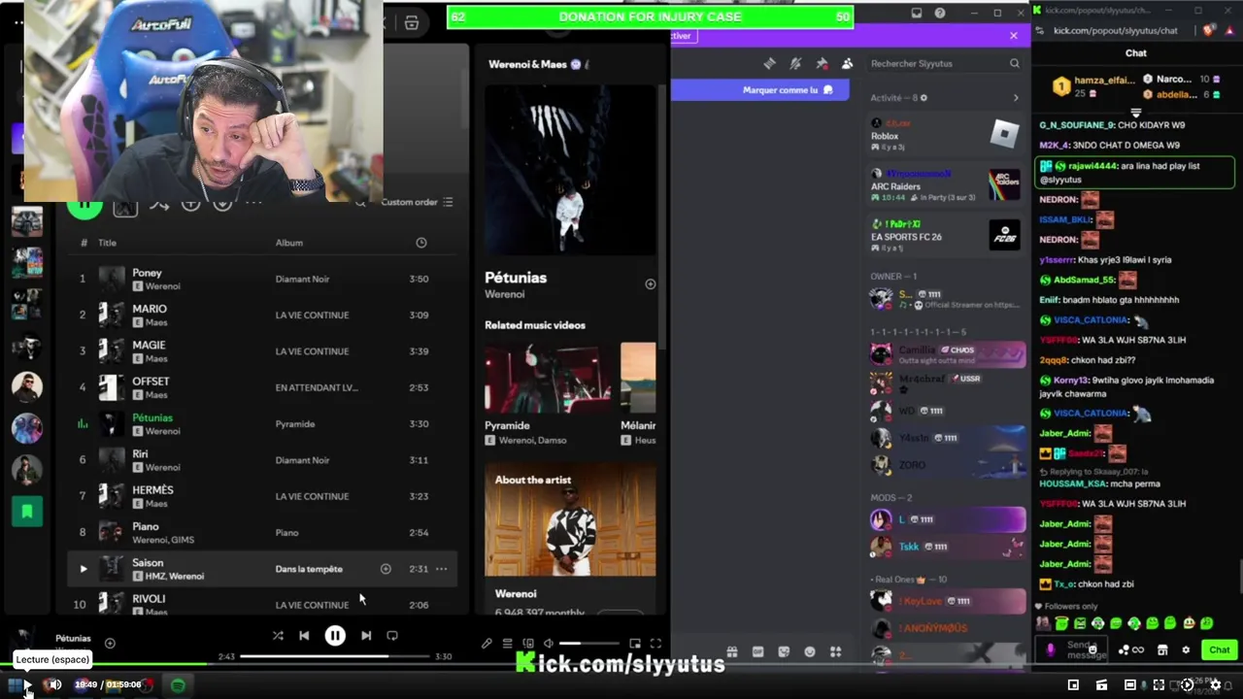Select the track MAGIE

click(262, 351)
